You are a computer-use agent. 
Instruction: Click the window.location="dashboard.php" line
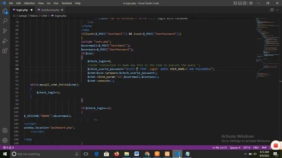point(49,128)
